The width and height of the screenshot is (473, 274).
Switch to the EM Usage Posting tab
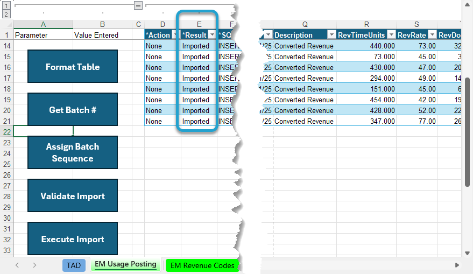125,264
